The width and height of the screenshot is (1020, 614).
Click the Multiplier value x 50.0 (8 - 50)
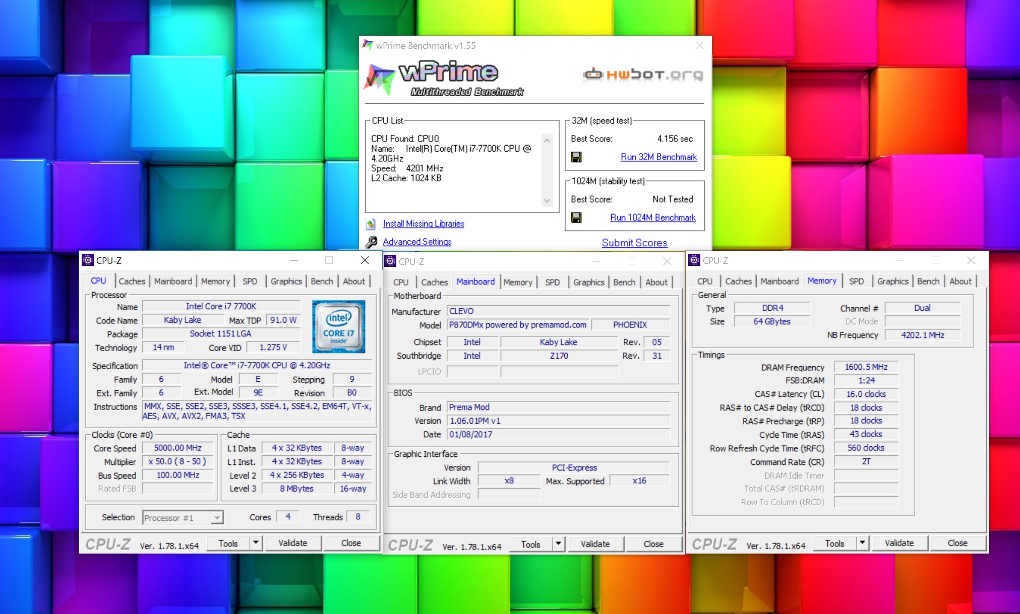tap(177, 461)
